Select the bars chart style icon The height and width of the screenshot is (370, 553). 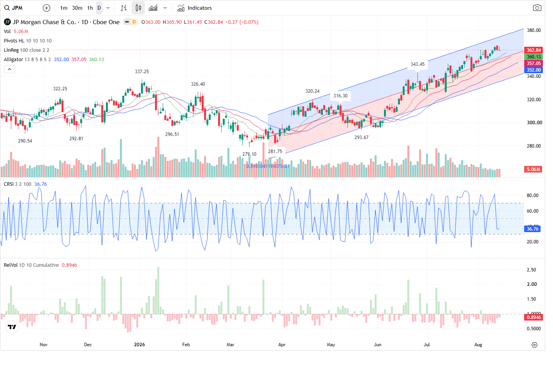coord(123,8)
